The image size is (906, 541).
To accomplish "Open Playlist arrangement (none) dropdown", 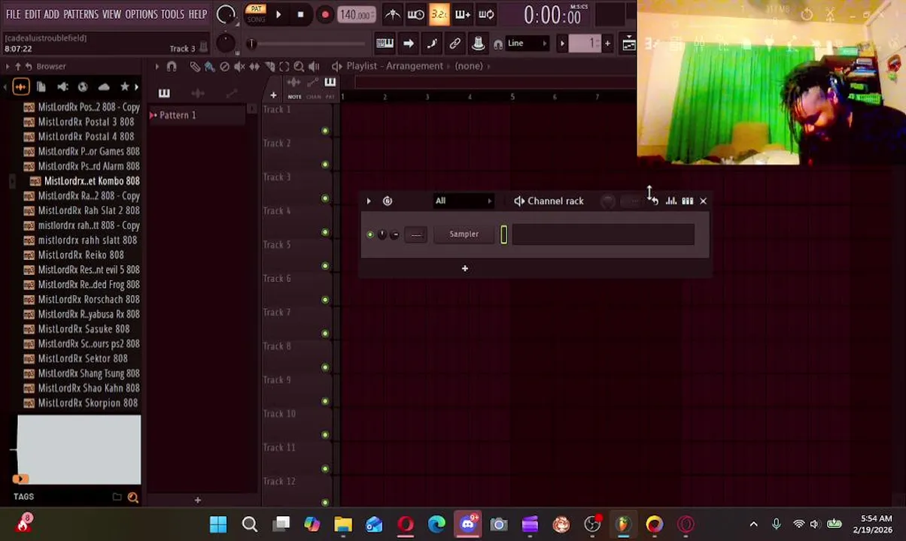I will (x=469, y=66).
